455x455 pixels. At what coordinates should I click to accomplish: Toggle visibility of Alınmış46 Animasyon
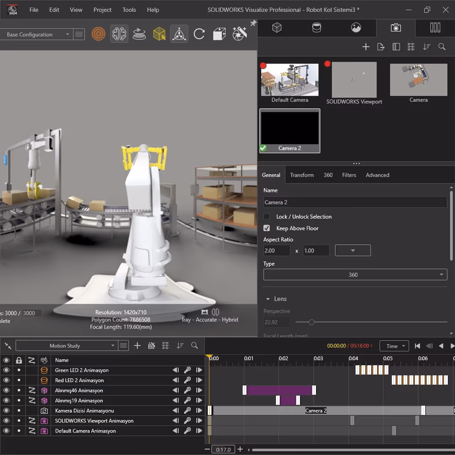(x=6, y=390)
